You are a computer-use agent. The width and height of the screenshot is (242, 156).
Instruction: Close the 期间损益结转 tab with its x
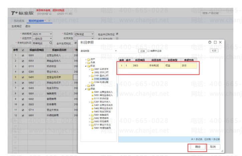[x=49, y=20]
